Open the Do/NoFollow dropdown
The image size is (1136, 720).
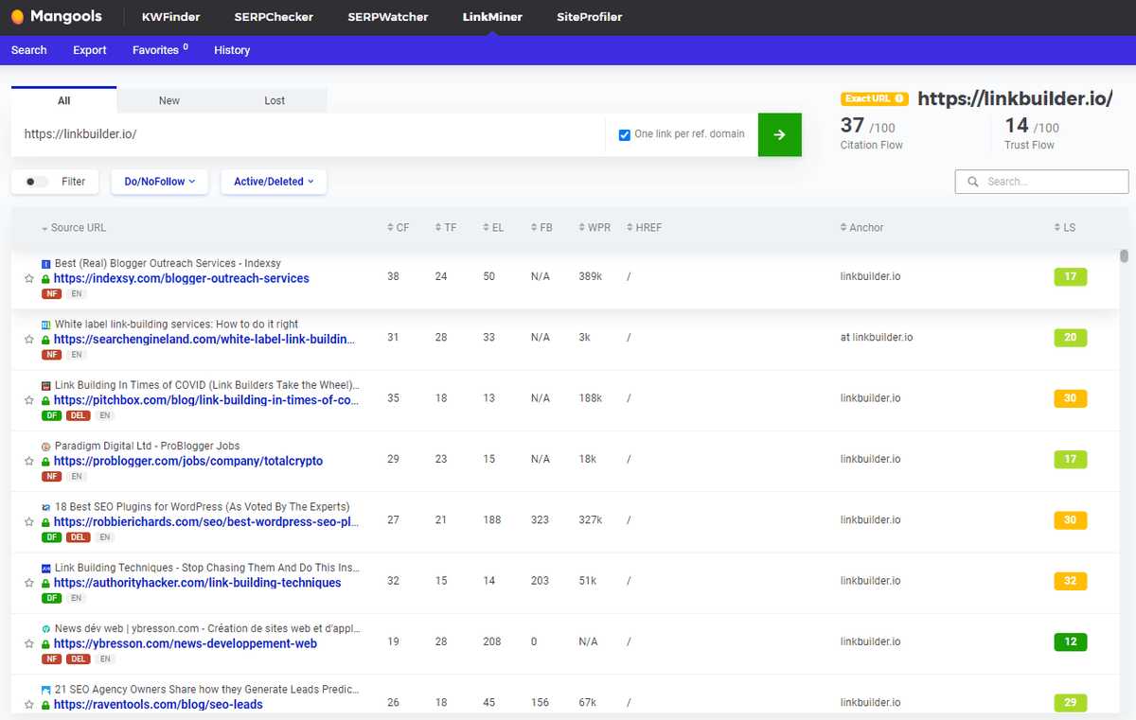(159, 182)
